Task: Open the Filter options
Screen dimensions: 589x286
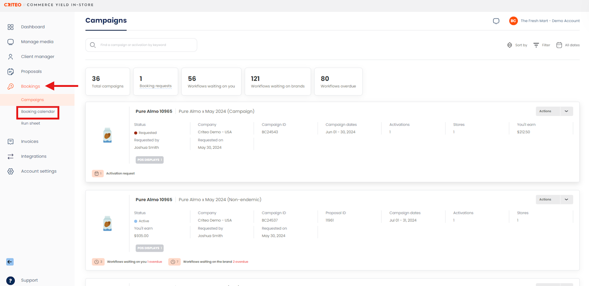Action: [542, 45]
